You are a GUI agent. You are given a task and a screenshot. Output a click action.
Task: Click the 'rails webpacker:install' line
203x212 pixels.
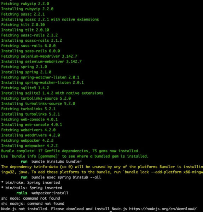point(42,194)
